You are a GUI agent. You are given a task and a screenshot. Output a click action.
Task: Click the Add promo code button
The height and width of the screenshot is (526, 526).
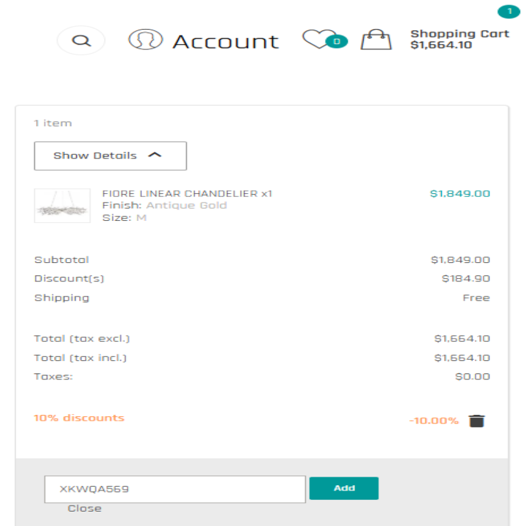[x=344, y=488]
